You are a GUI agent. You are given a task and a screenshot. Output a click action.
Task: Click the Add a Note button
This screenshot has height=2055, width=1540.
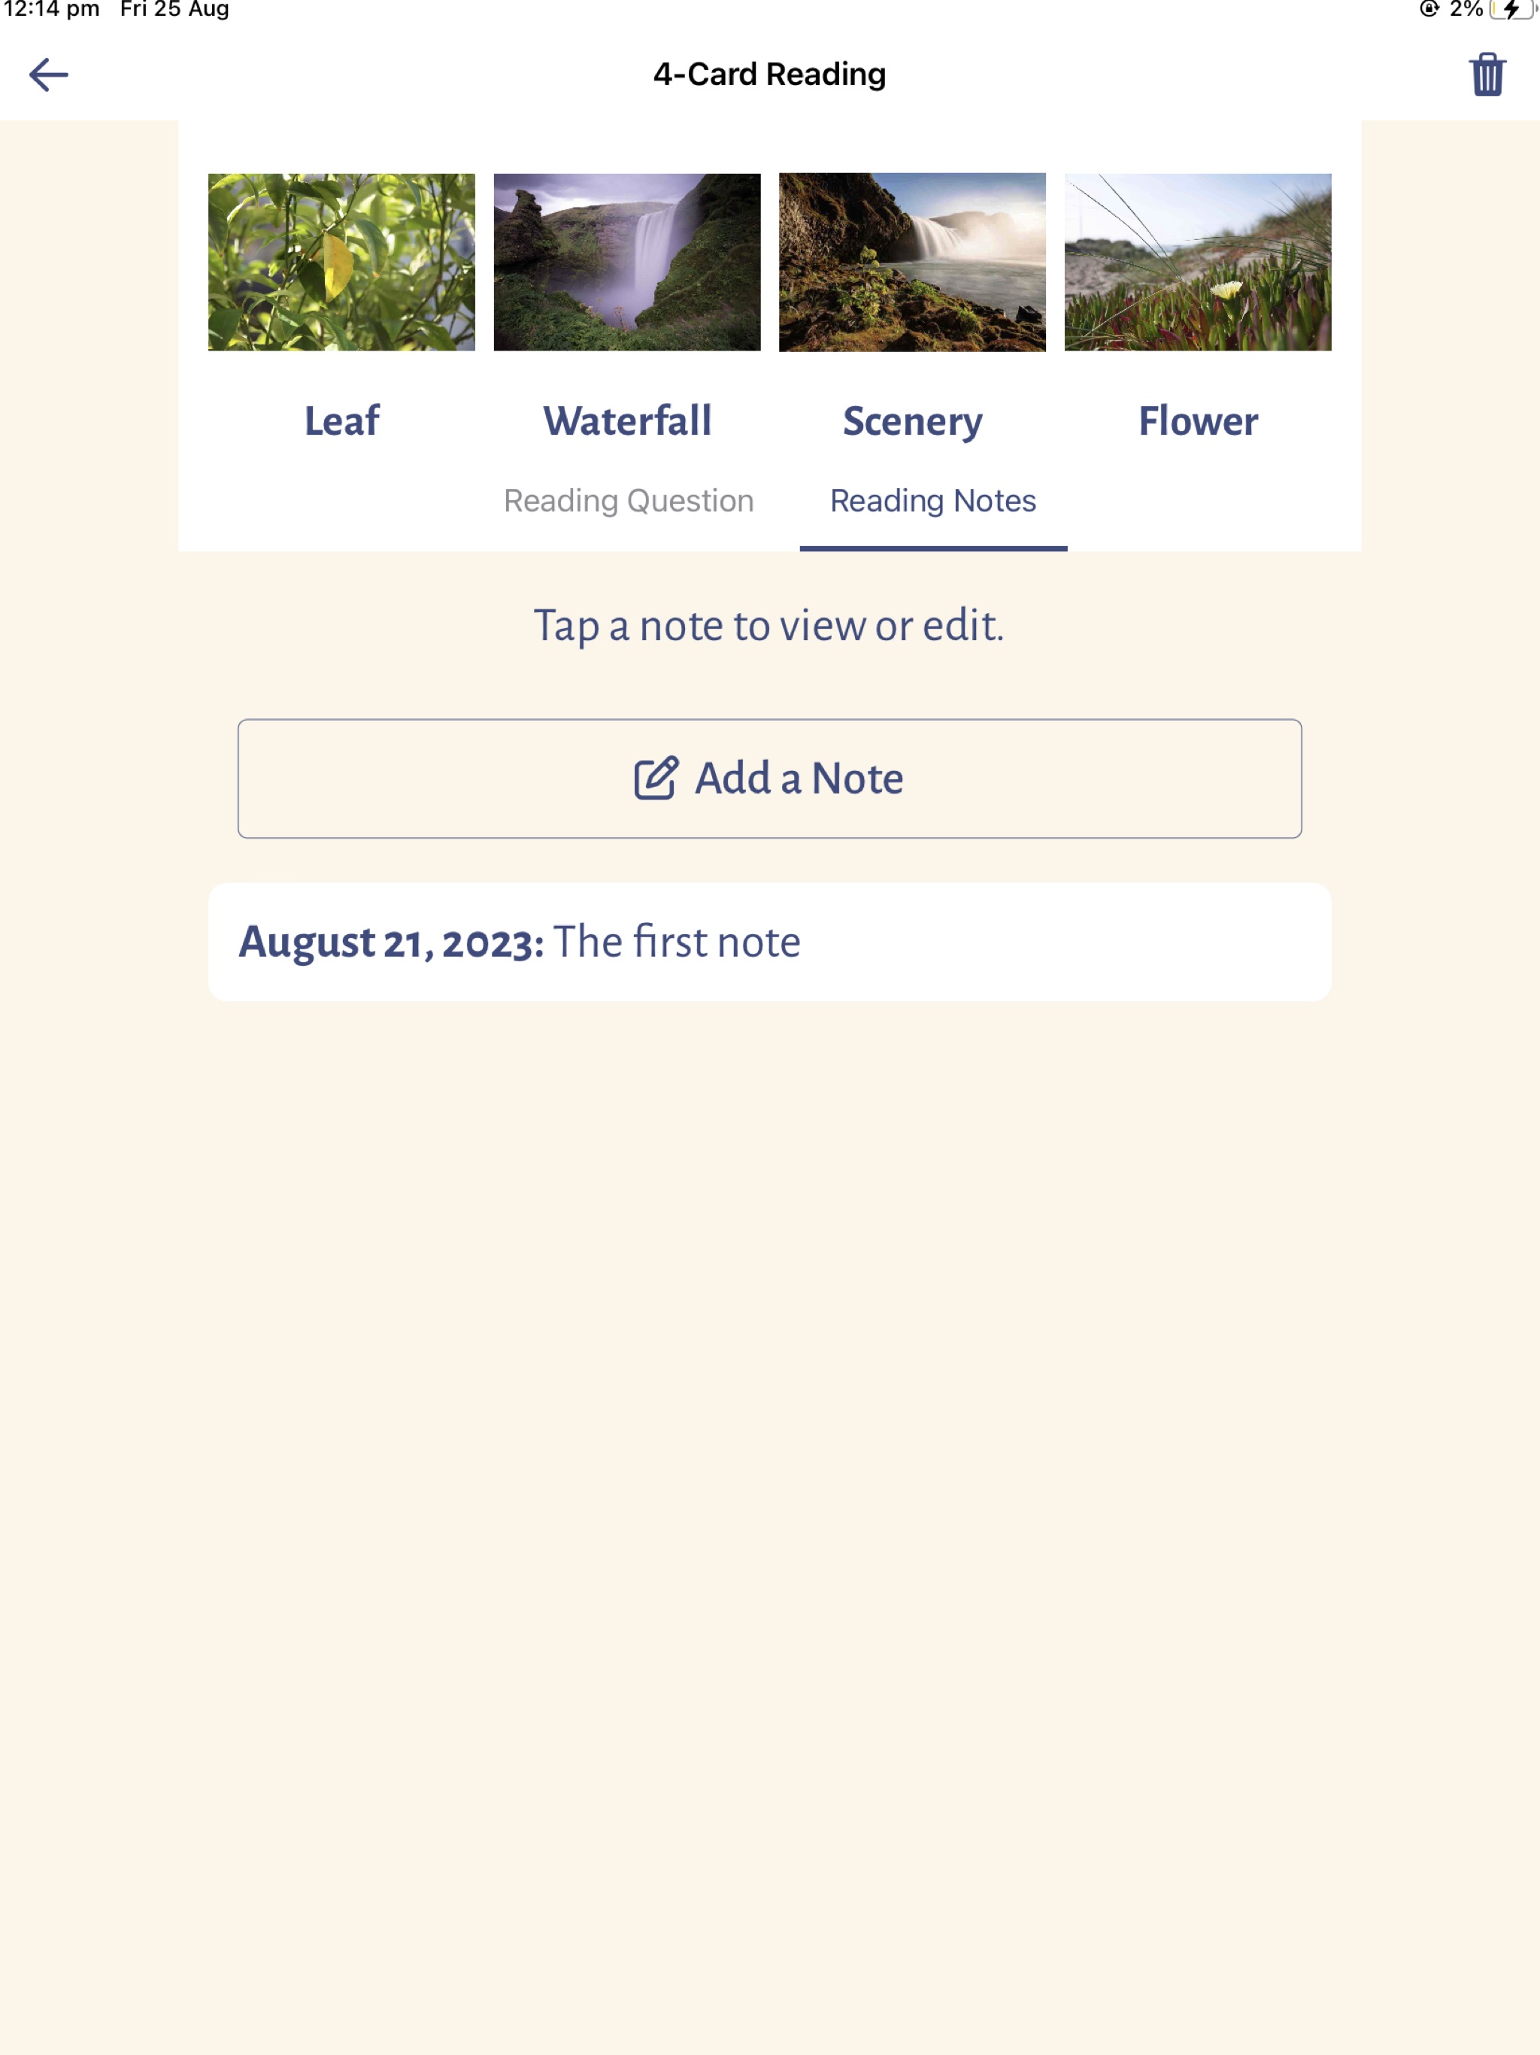click(x=770, y=779)
